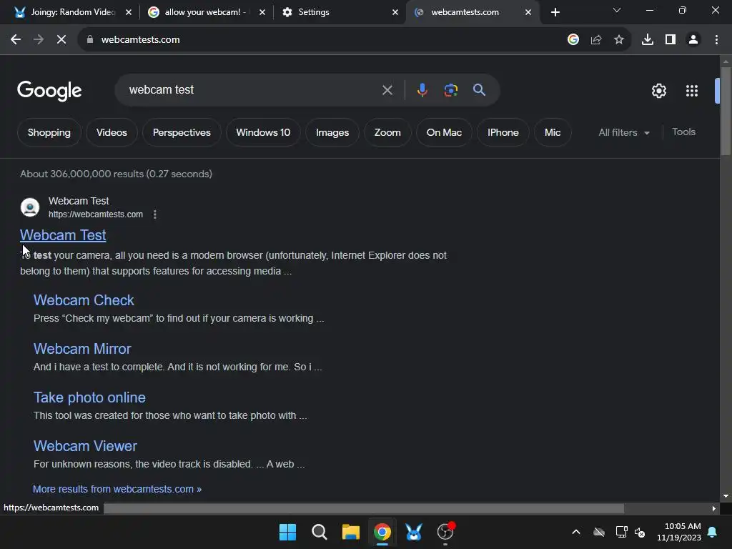Open the Webcam Viewer link
732x549 pixels.
click(86, 446)
